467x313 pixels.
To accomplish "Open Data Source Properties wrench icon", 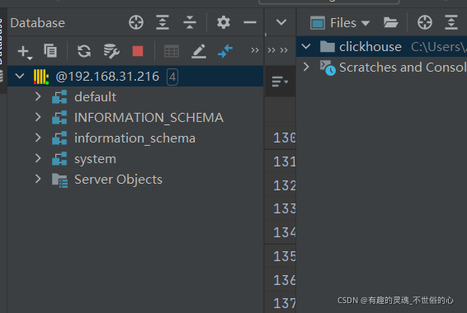I will (111, 51).
